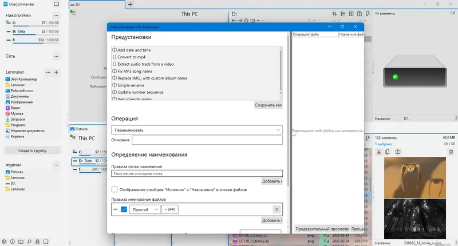The width and height of the screenshot is (458, 246).
Task: Click Создать группу button
Action: tap(33, 150)
